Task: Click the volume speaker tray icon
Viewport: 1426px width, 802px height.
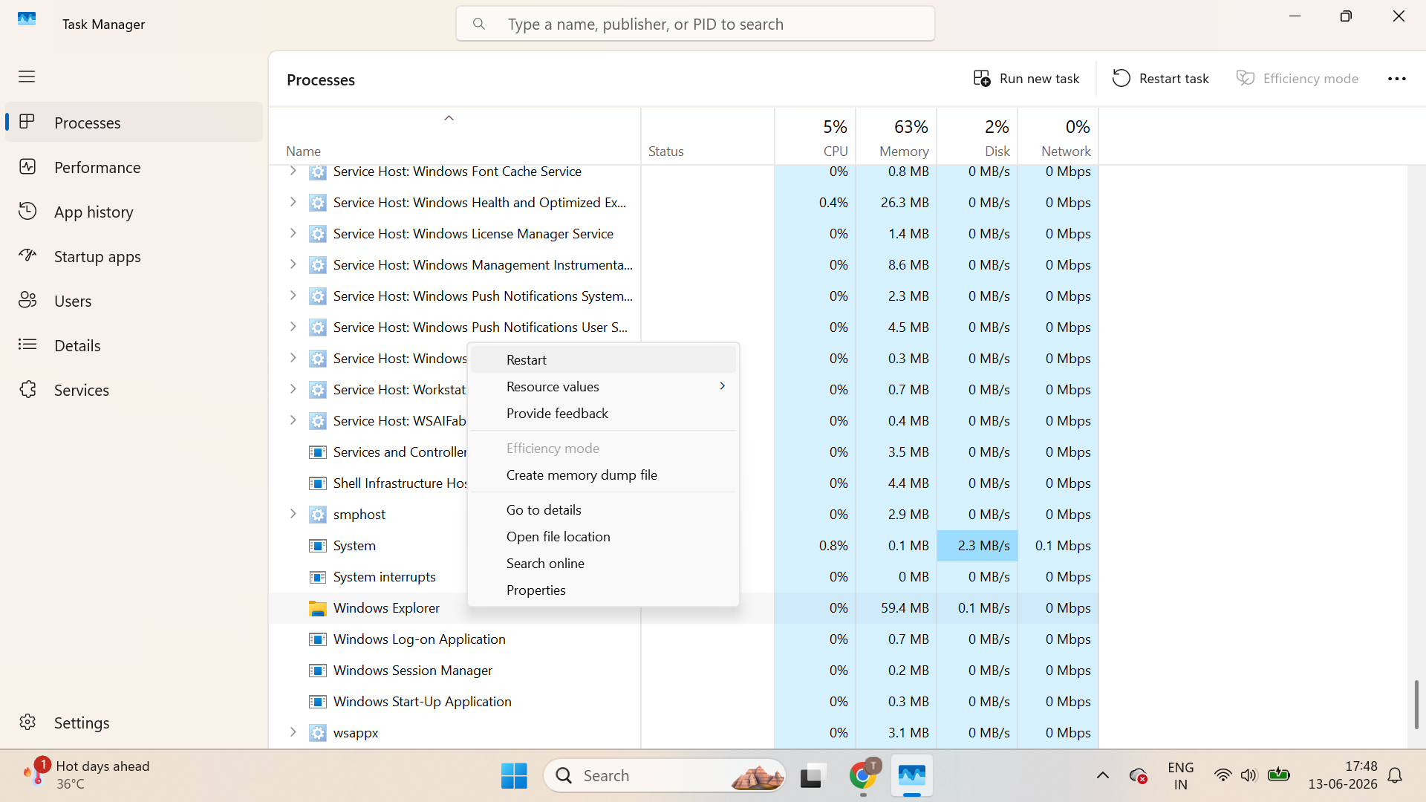Action: point(1248,775)
